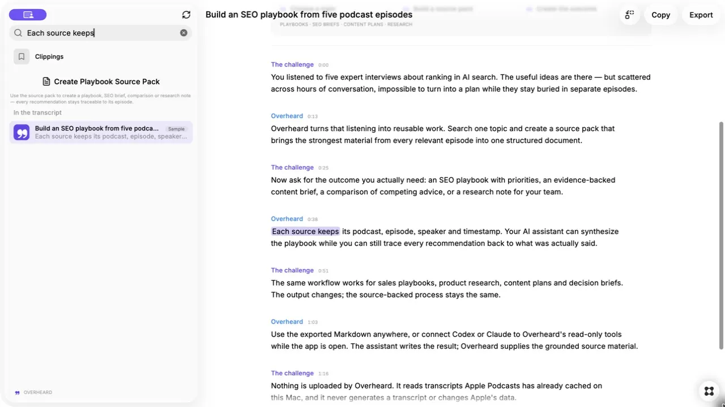Click the refresh arrows icon in sidebar
Viewport: 725px width, 407px height.
point(186,15)
